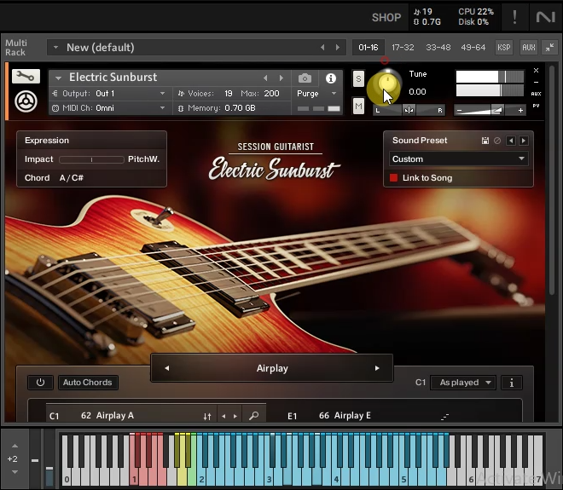The image size is (563, 490).
Task: Open multi rack preset dropdown arrow
Action: (x=55, y=48)
